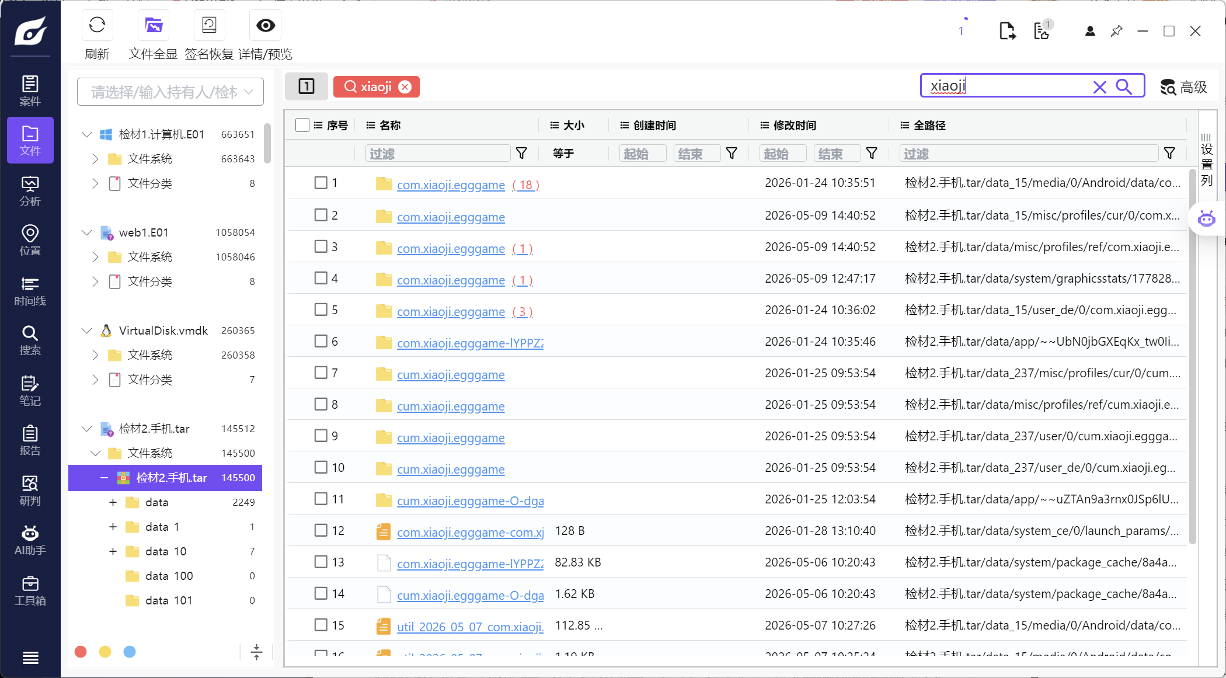This screenshot has height=678, width=1226.
Task: Tick the select-all checkbox in header
Action: pyautogui.click(x=302, y=125)
